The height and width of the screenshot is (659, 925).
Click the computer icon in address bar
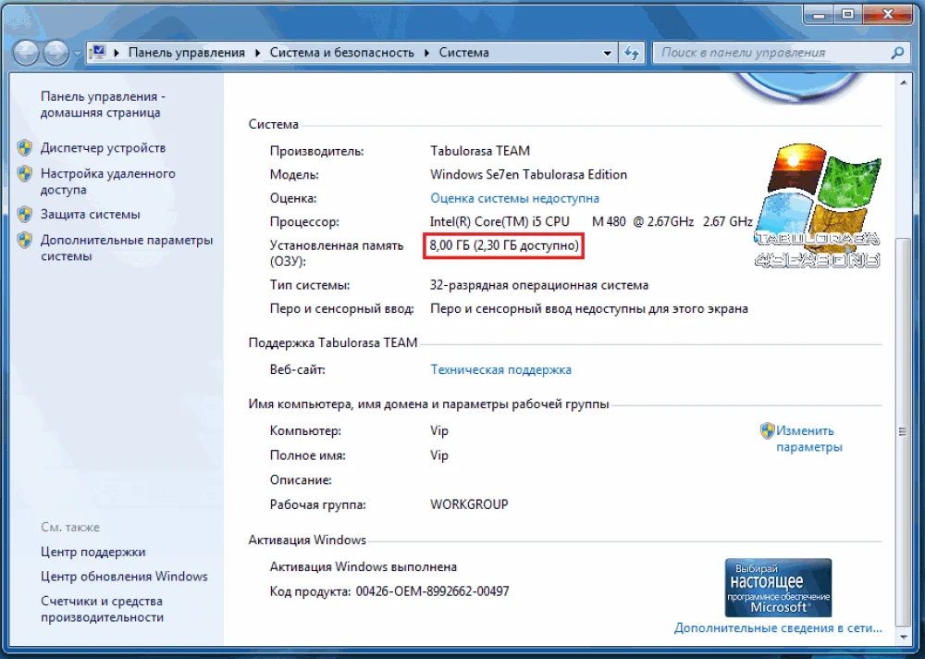[x=99, y=52]
